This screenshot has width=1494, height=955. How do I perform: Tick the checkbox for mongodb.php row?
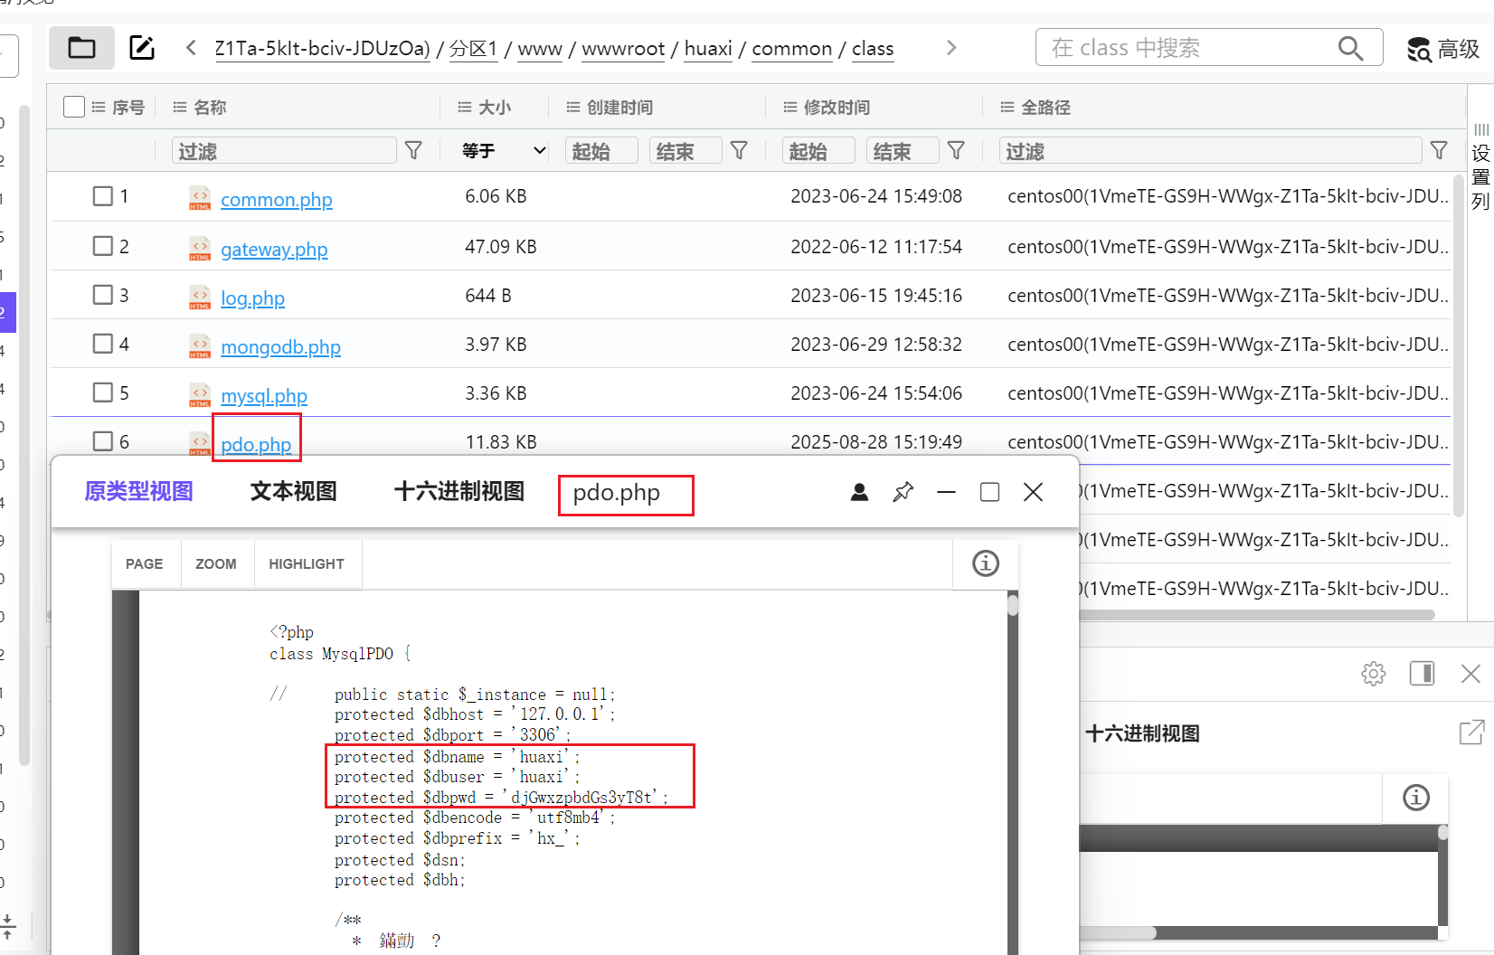[103, 344]
